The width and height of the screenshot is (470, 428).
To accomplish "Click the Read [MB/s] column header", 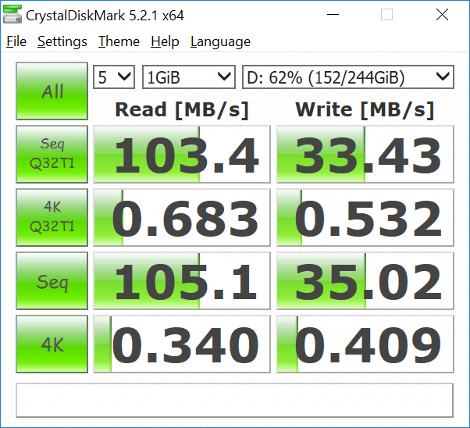I will click(182, 110).
